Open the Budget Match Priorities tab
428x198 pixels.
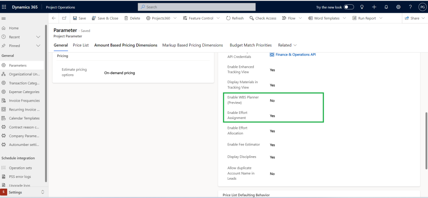tap(250, 45)
